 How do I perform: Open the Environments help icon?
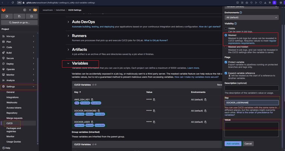241,13
